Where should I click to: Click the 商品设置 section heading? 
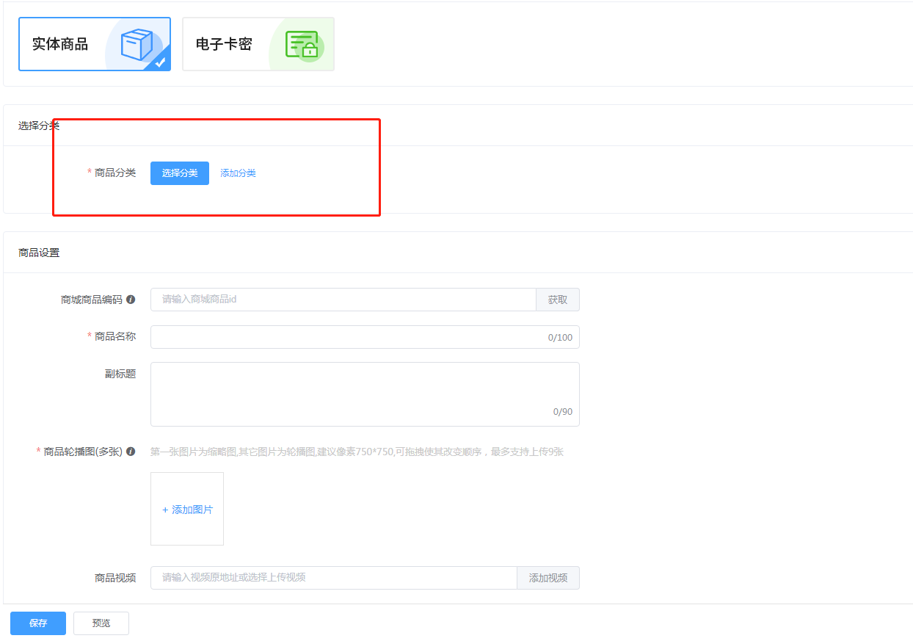coord(39,253)
